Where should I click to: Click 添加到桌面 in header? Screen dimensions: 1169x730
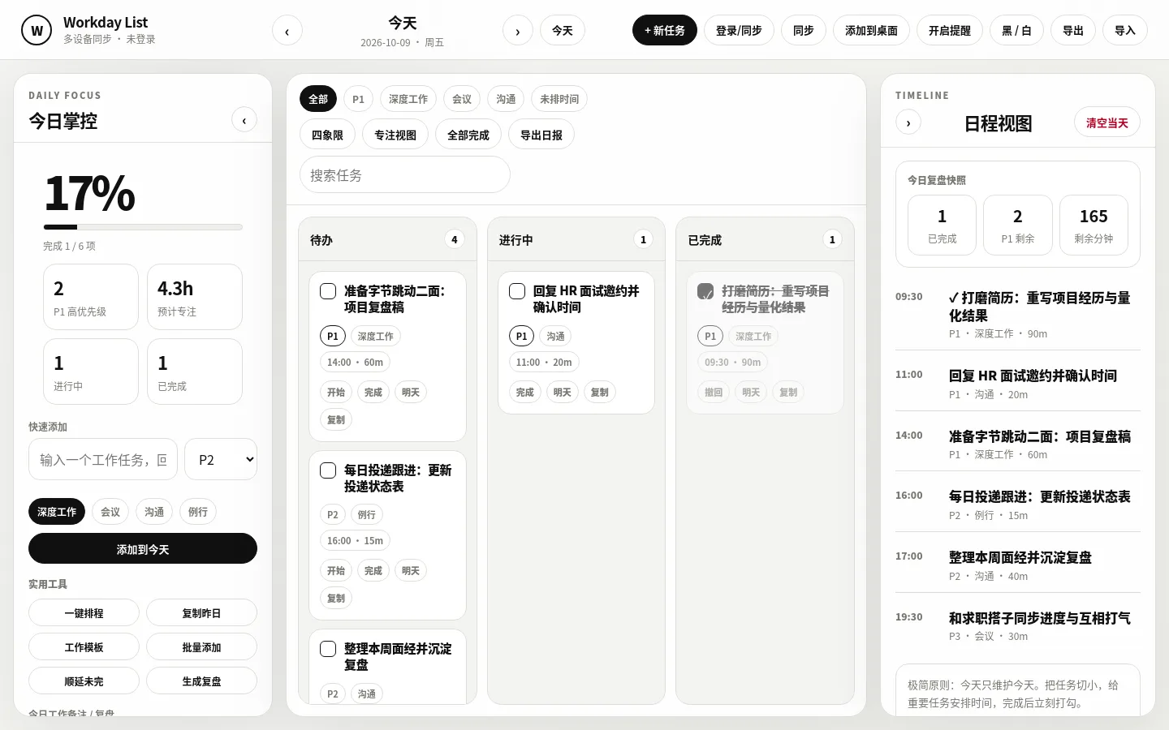click(x=871, y=30)
